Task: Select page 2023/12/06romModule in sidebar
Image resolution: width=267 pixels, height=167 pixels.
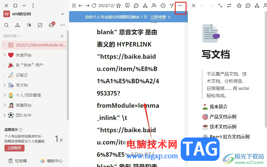Action: coord(34,45)
